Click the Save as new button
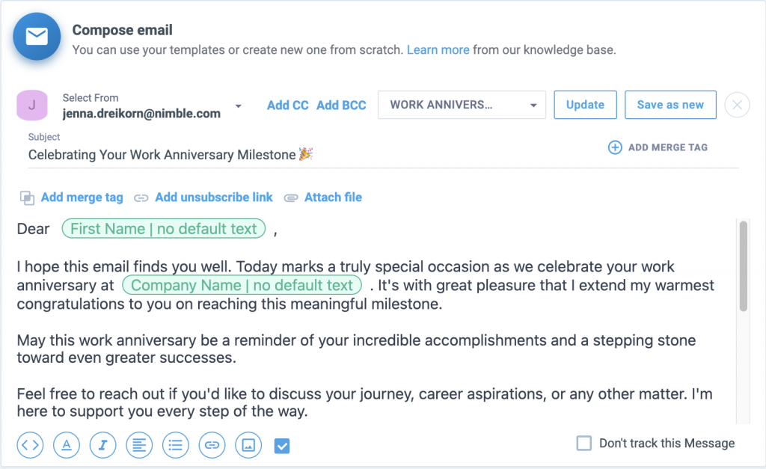Screen dimensions: 766x469 [x=670, y=105]
